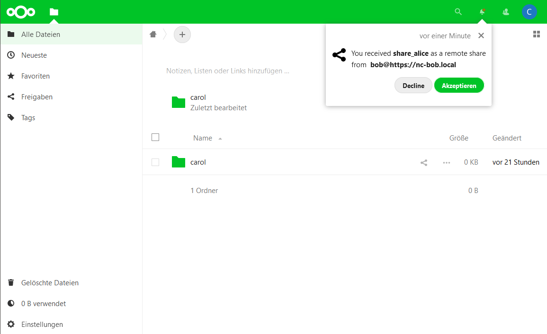Click the quota pie icon
Viewport: 547px width, 334px height.
[x=11, y=303]
